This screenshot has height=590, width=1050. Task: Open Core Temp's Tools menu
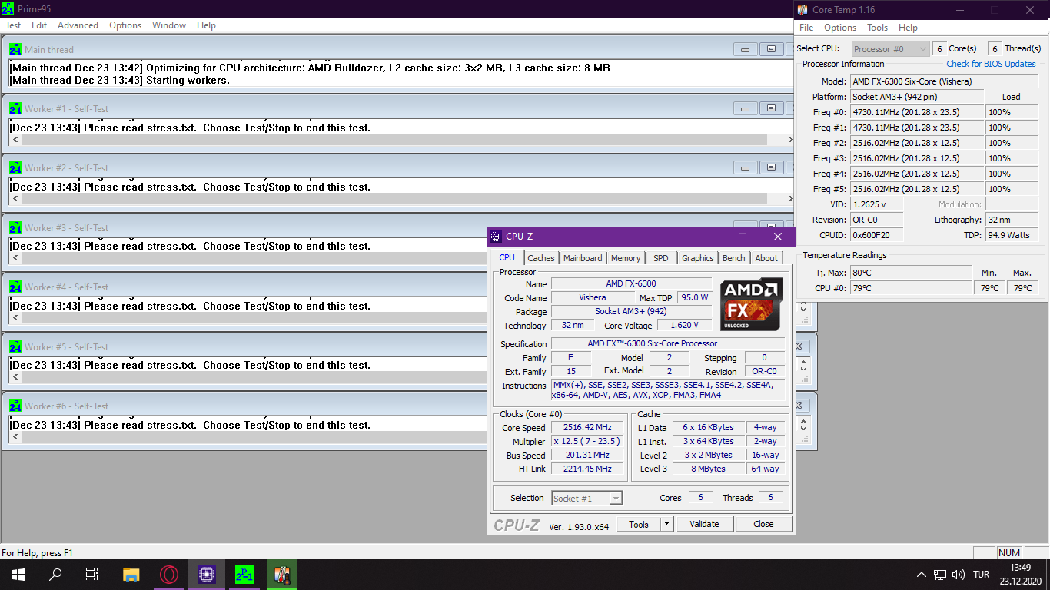click(x=877, y=28)
